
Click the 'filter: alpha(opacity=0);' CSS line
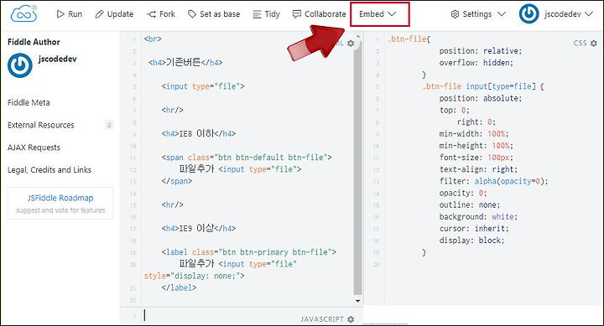493,181
